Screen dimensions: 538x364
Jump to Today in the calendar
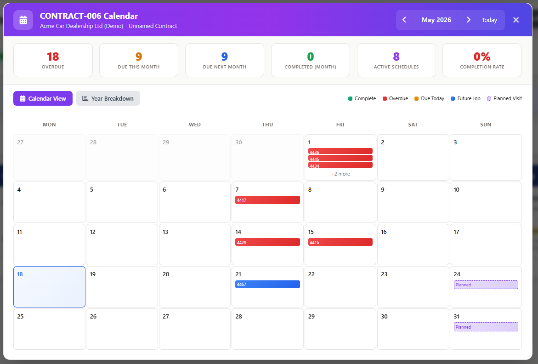point(489,20)
